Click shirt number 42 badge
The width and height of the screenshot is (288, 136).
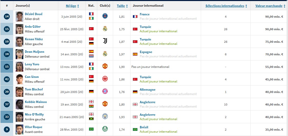tap(7, 79)
